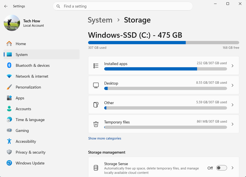Select the Accounts label in sidebar
The width and height of the screenshot is (246, 177).
[24, 109]
